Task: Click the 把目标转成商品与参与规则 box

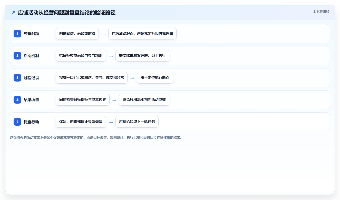Action: click(81, 56)
